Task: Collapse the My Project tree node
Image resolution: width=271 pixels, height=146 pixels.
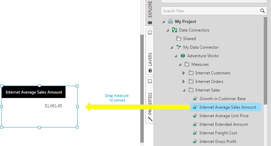Action: [x=163, y=22]
